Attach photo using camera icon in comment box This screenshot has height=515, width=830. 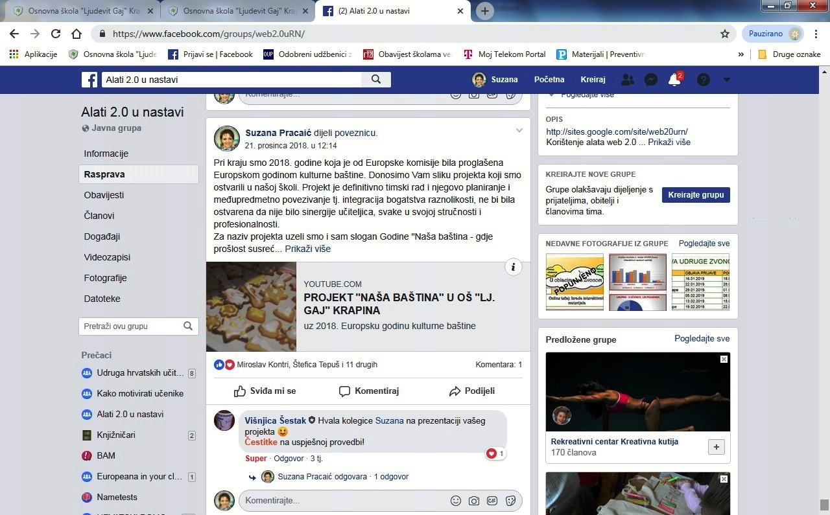(x=474, y=501)
